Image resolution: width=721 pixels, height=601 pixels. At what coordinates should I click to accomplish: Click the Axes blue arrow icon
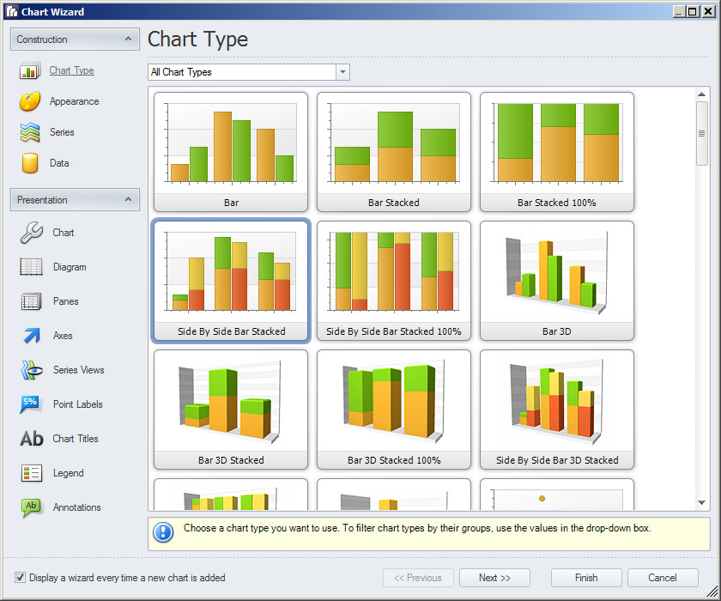[32, 336]
